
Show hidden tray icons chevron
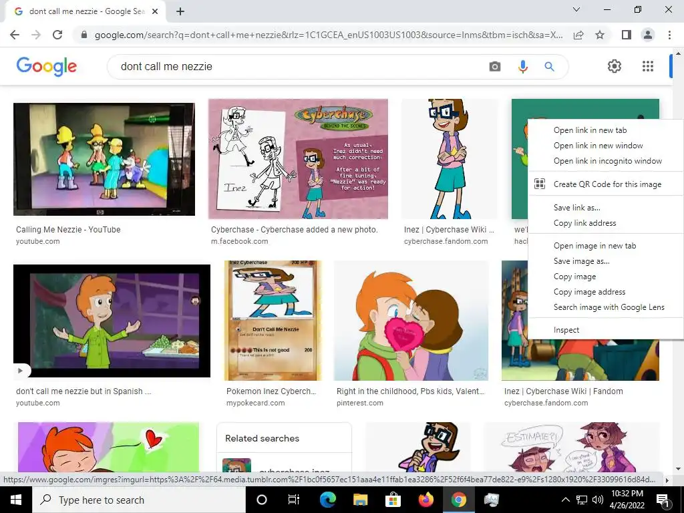(565, 500)
